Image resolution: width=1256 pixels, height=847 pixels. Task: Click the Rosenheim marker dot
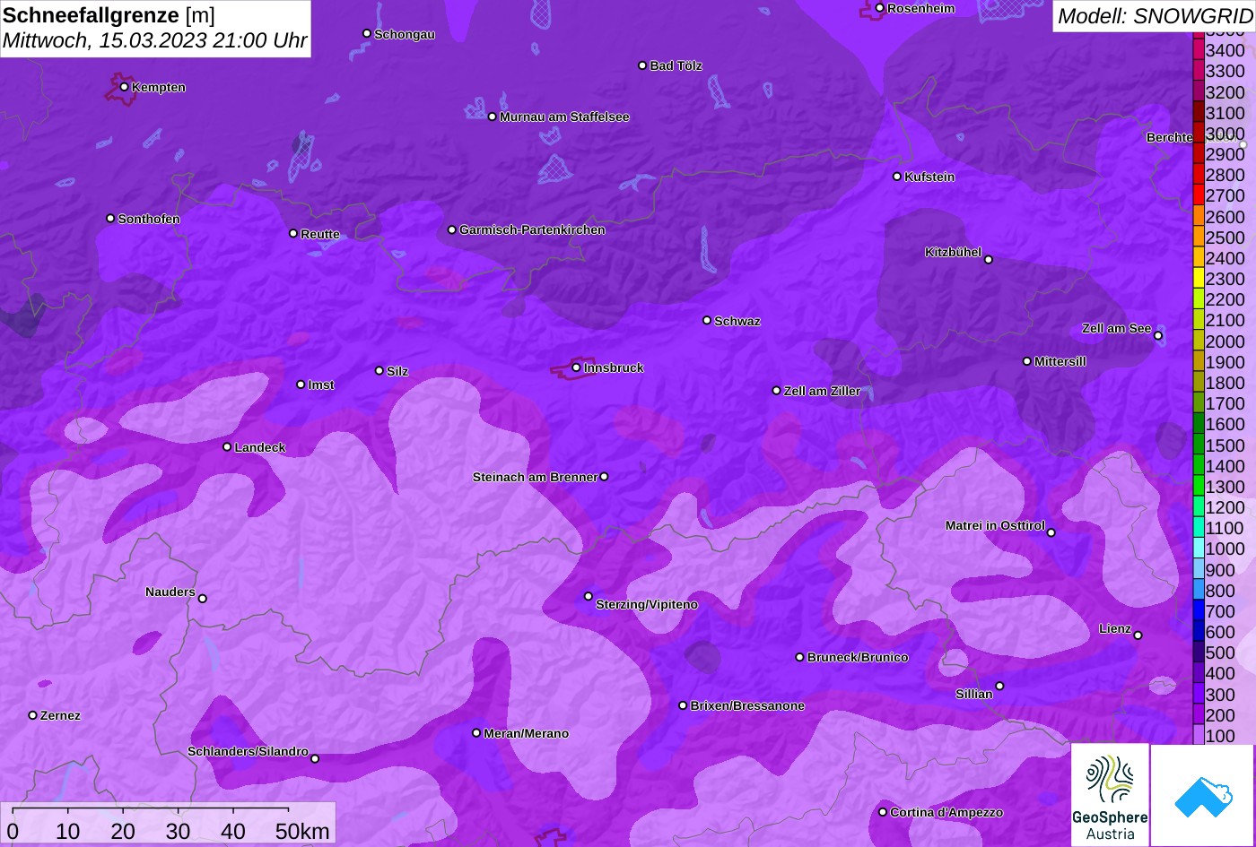pyautogui.click(x=880, y=8)
